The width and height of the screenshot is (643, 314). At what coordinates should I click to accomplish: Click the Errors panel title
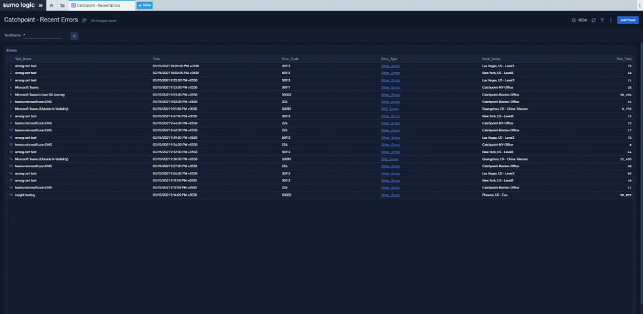tap(12, 50)
